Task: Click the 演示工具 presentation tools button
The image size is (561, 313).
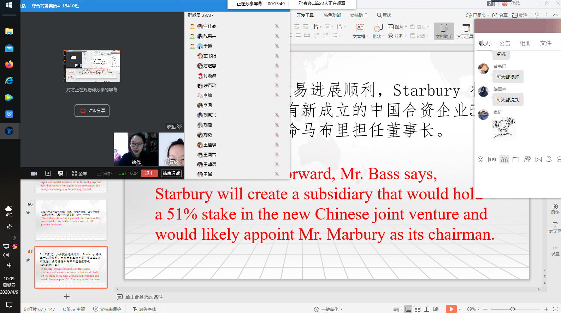Action: 465,31
